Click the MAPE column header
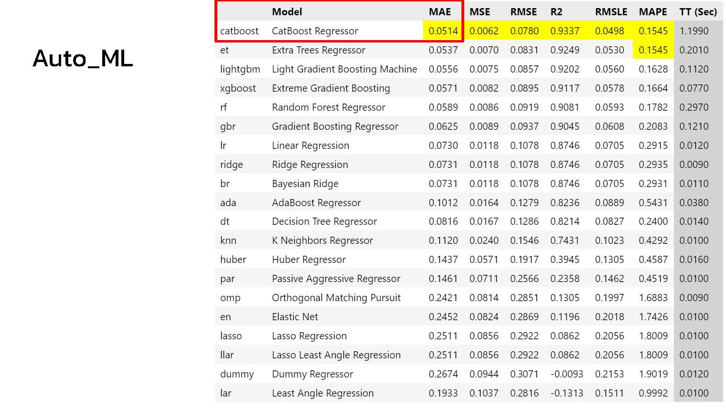The width and height of the screenshot is (726, 408). 653,12
